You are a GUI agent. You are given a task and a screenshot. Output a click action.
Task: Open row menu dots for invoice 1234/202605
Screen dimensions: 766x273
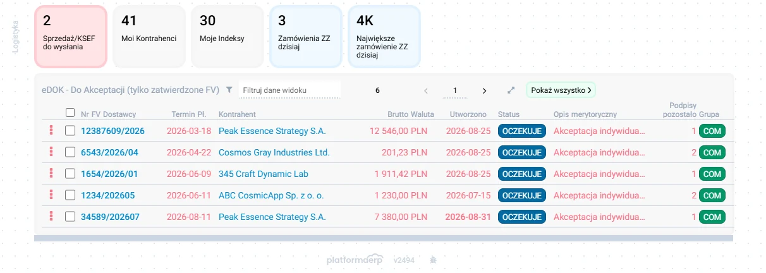tap(50, 195)
